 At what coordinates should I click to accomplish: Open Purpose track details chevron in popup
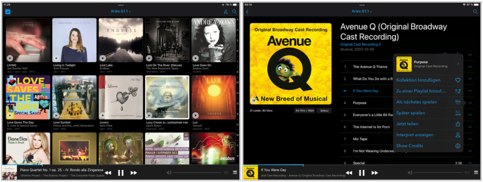458,64
